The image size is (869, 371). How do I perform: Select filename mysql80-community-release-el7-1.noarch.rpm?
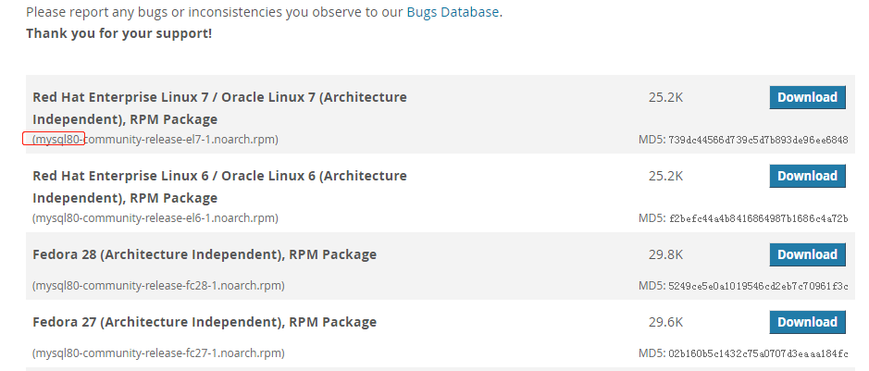click(x=155, y=140)
